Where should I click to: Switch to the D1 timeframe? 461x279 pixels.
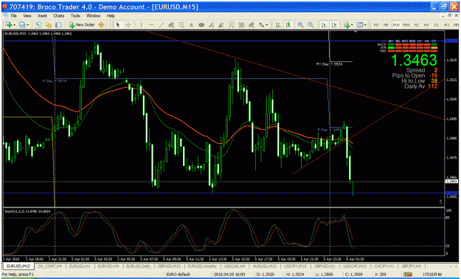437,25
